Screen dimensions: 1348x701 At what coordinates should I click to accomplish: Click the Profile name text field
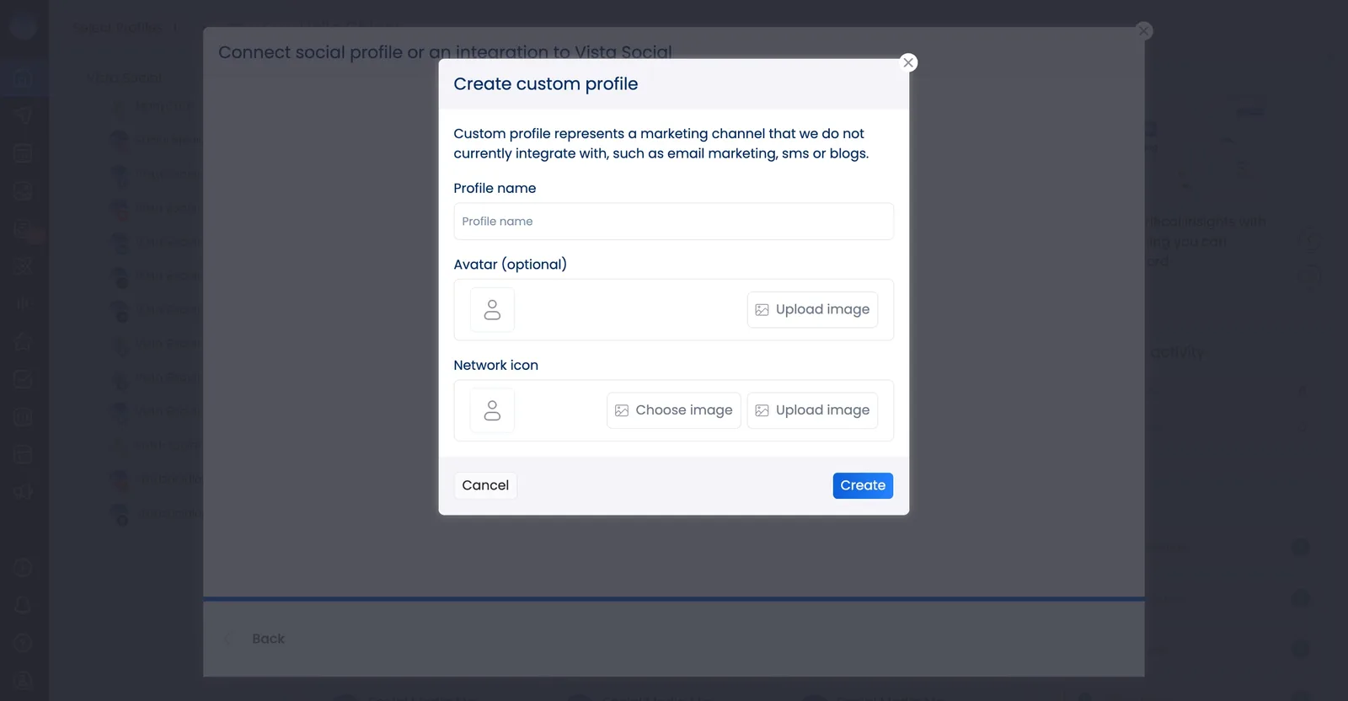click(x=673, y=222)
